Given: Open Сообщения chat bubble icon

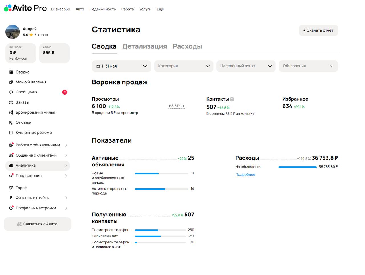Looking at the screenshot, I should (11, 92).
